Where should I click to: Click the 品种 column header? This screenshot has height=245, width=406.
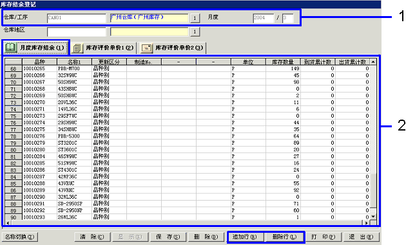(39, 62)
